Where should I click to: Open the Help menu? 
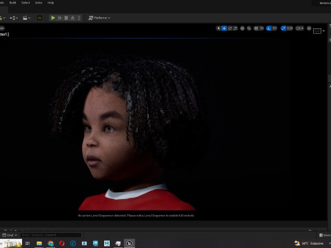click(50, 3)
